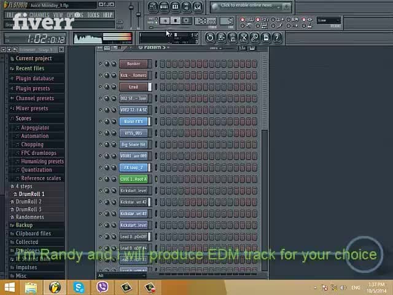Open the HELP menu
Viewport: 393px width, 295px height.
[x=108, y=15]
